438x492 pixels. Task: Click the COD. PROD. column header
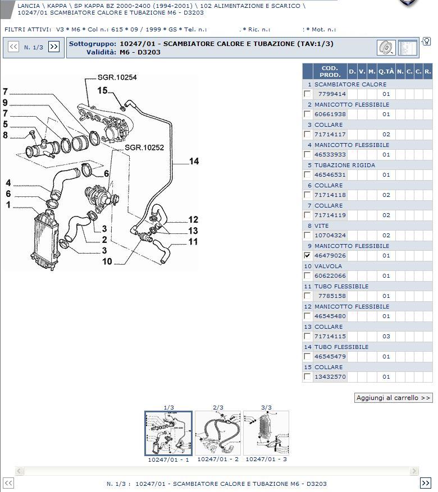[330, 72]
